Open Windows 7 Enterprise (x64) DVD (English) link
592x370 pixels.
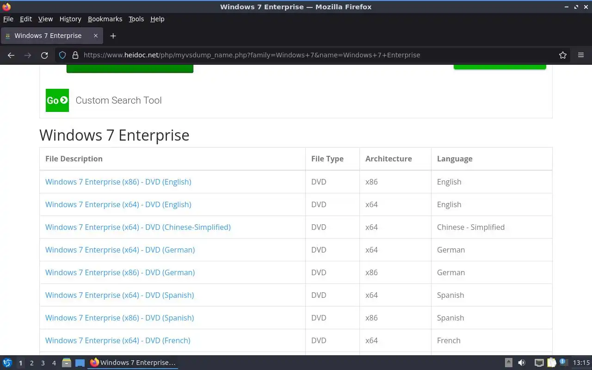(118, 204)
